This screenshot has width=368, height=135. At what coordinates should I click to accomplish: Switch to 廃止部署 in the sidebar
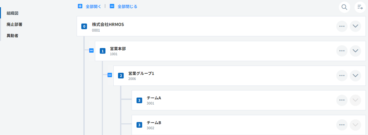(x=14, y=24)
